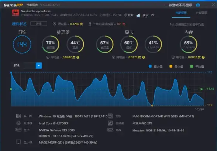Screen dimensions: 217x151
Task: Switch to the 性能报告 tab
Action: [181, 13]
